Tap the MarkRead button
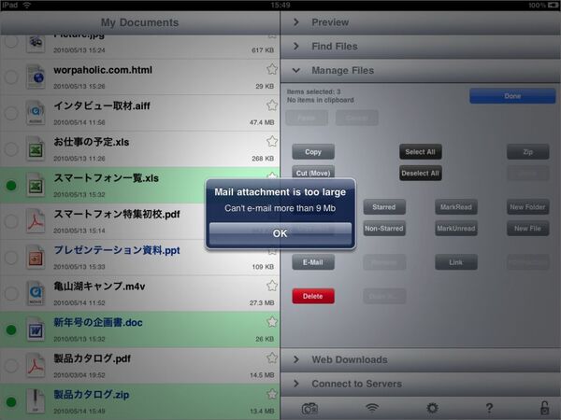Screen dimensions: 561x420 456,207
